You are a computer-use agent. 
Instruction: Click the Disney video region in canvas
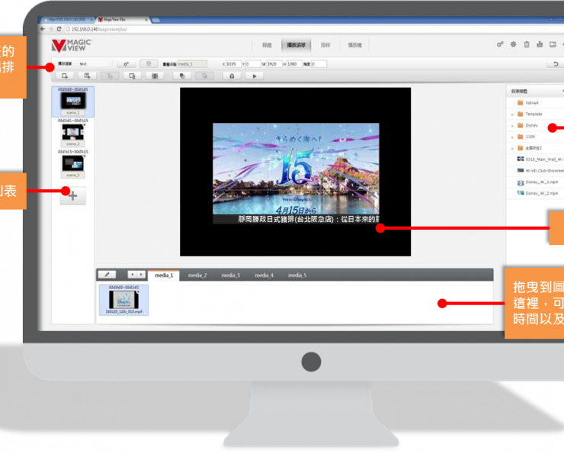296,169
